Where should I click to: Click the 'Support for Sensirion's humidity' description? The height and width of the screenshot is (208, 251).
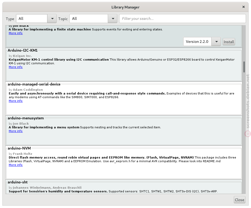(x=58, y=191)
